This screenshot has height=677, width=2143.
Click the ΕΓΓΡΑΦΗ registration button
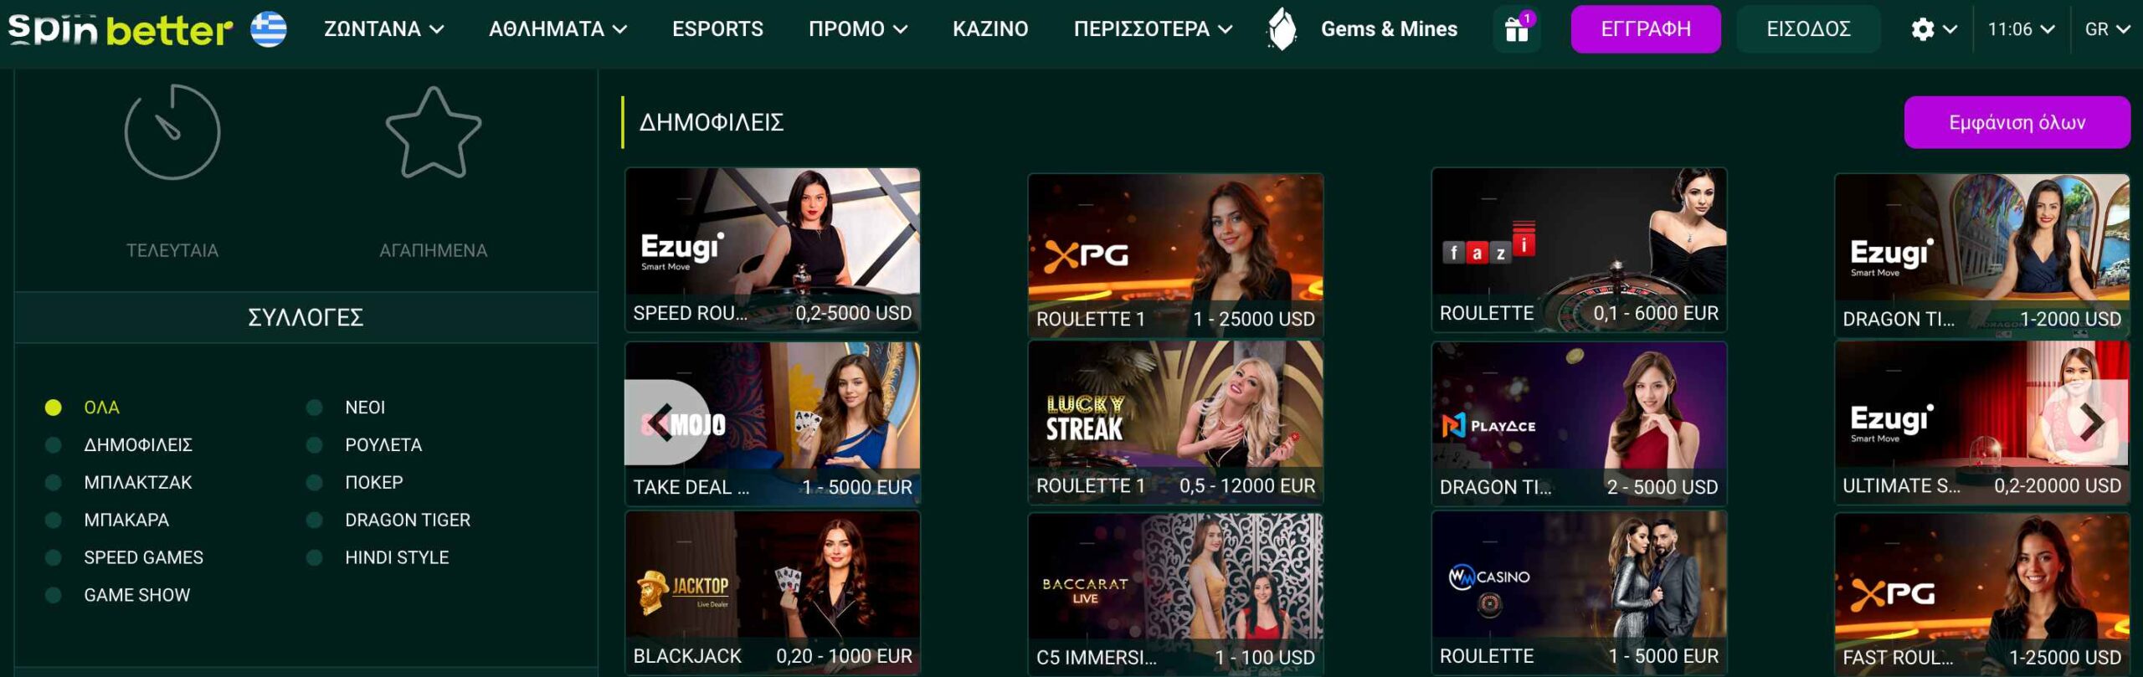[x=1646, y=29]
